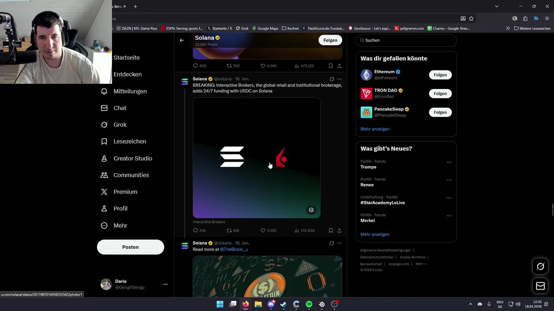Screen dimensions: 554x311
Task: Open Spotify from the taskbar
Action: pyautogui.click(x=309, y=304)
